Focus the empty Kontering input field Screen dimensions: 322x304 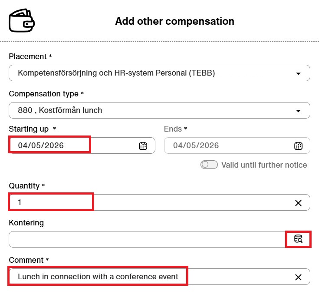coord(147,239)
